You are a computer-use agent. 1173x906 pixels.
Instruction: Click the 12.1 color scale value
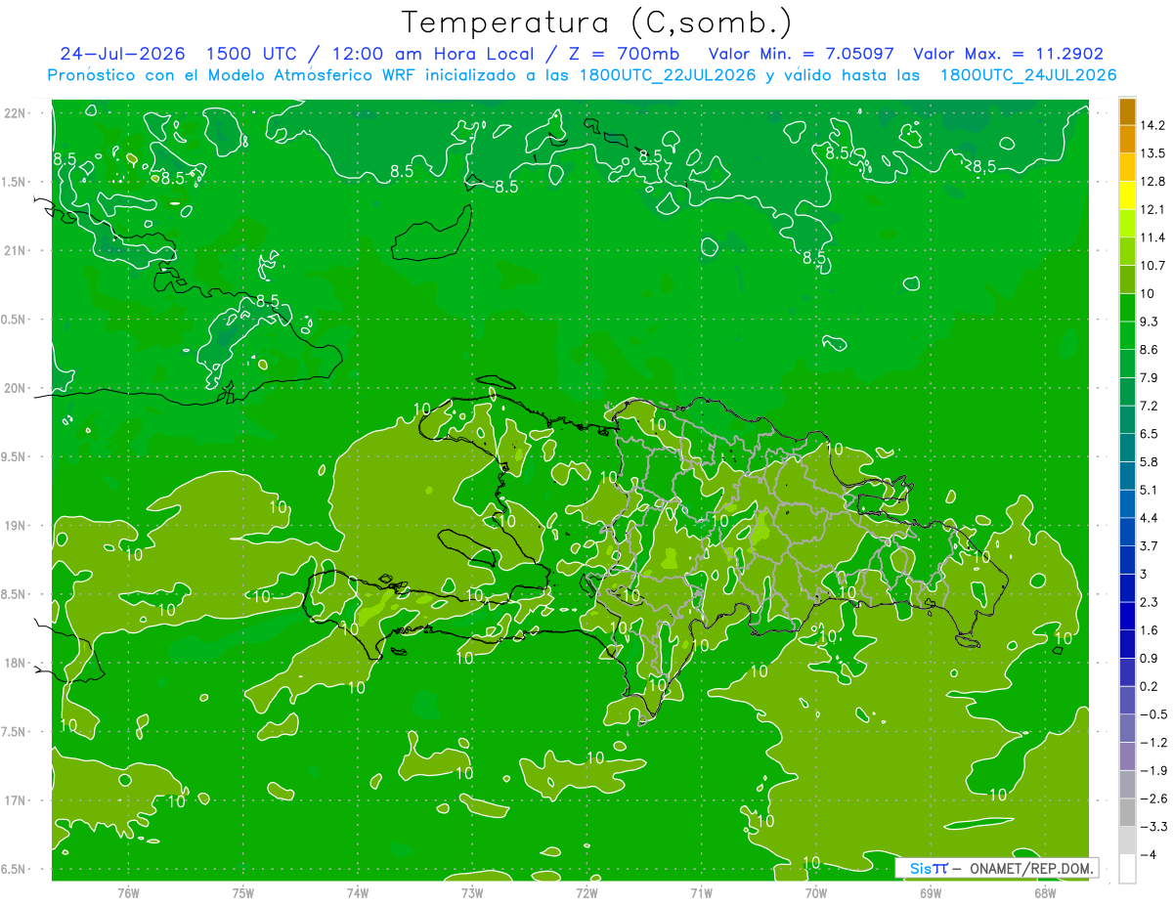[x=1152, y=210]
